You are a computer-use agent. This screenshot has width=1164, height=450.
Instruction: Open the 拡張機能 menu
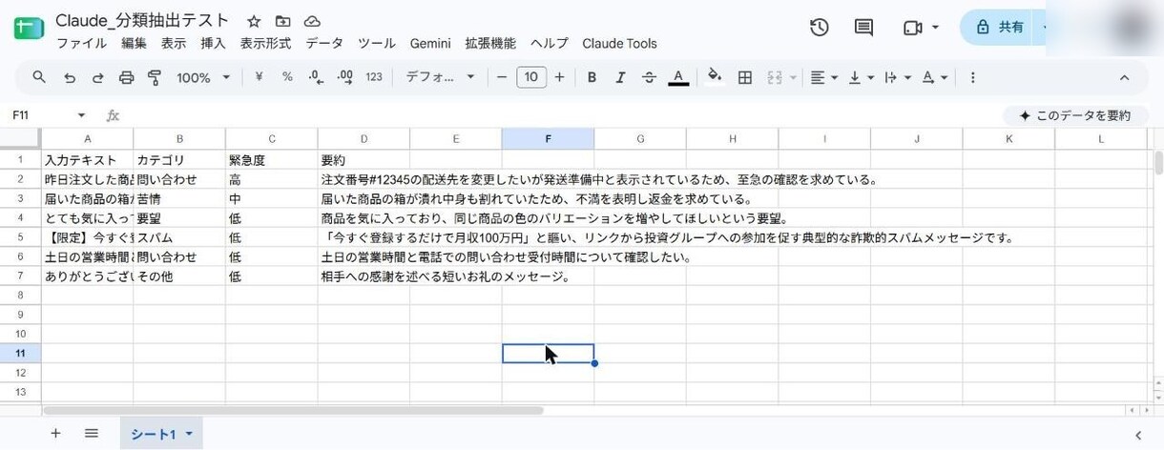(x=490, y=44)
